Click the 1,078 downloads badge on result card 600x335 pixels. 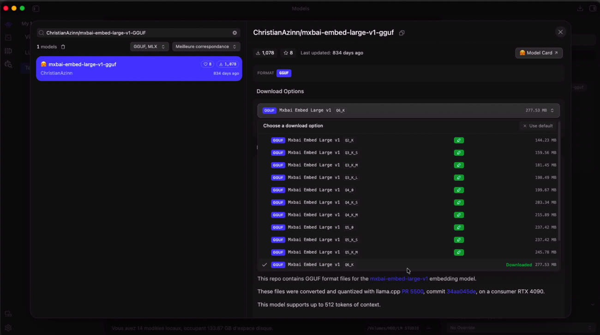tap(228, 65)
